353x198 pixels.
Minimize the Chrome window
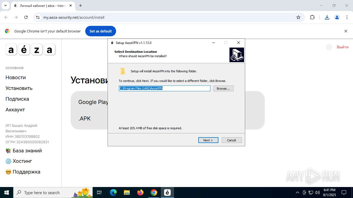[321, 5]
